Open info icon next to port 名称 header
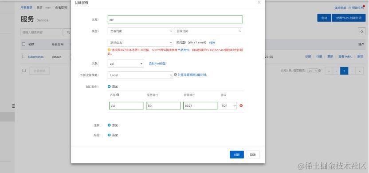Image resolution: width=369 pixels, height=173 pixels. [x=118, y=95]
